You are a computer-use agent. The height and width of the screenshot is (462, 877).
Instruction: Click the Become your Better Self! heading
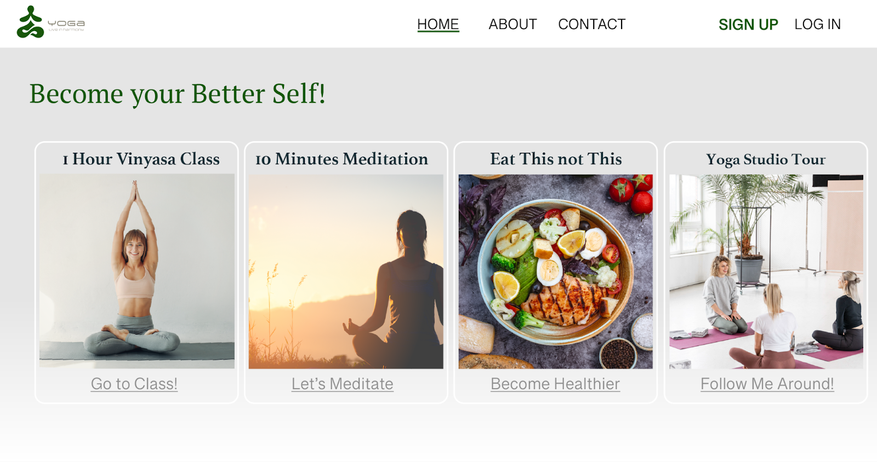point(178,94)
